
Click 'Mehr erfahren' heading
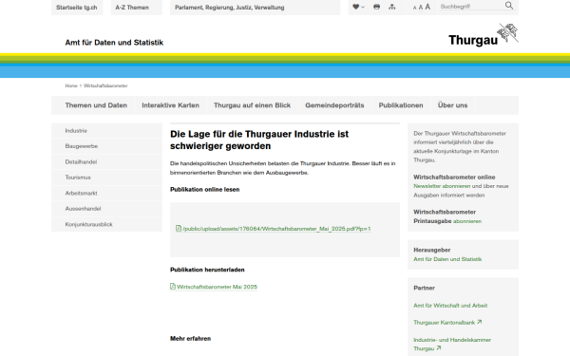pos(191,338)
